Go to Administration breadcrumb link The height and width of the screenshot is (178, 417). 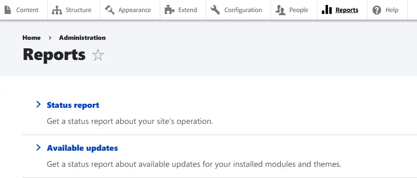coord(82,38)
